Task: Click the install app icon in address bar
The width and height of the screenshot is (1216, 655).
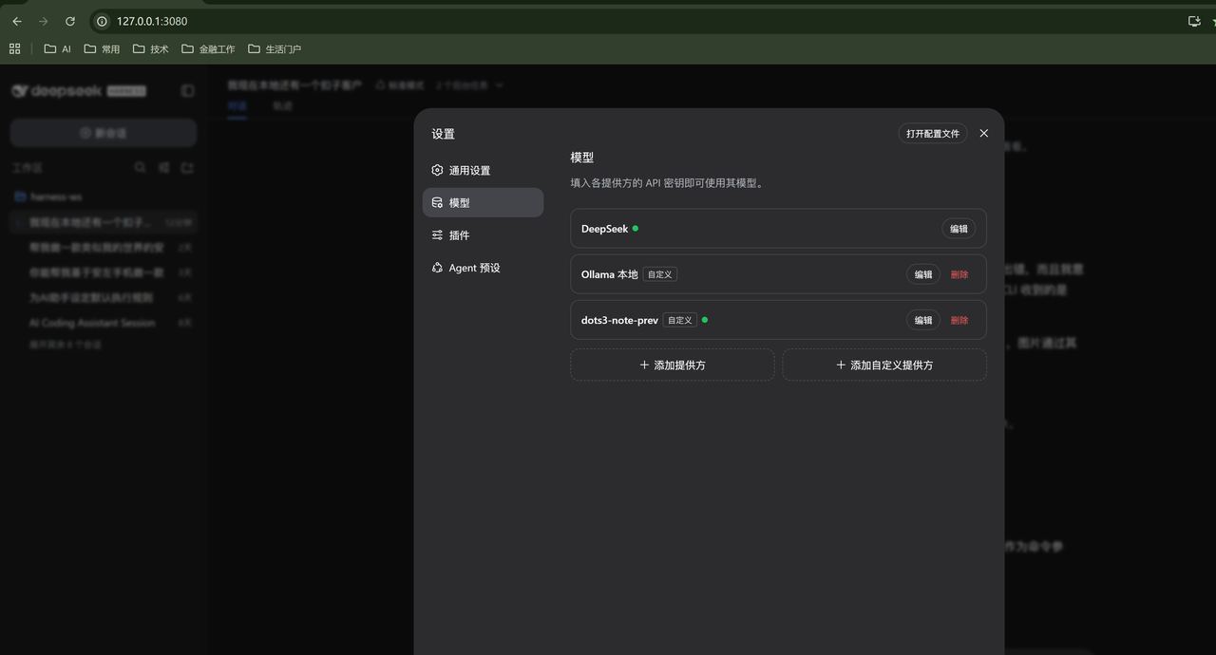Action: (1194, 21)
